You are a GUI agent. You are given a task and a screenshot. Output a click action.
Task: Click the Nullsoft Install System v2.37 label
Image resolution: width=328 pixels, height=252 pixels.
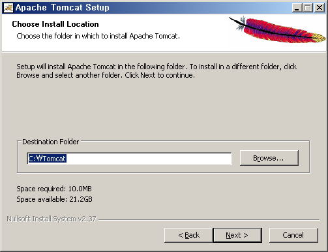52,219
